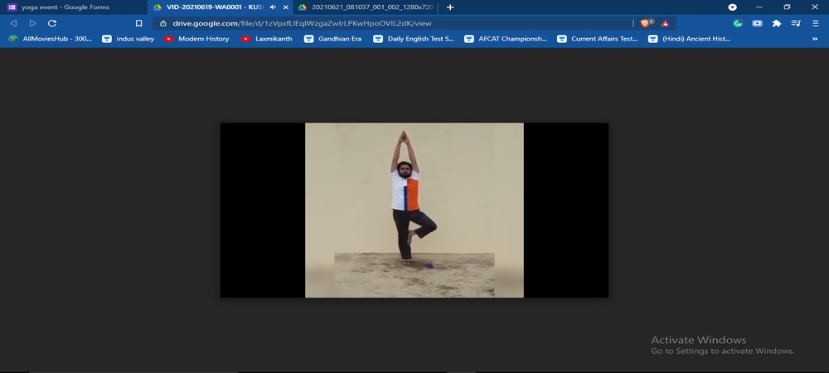
Task: Click the media playlist control icon
Action: tap(796, 23)
